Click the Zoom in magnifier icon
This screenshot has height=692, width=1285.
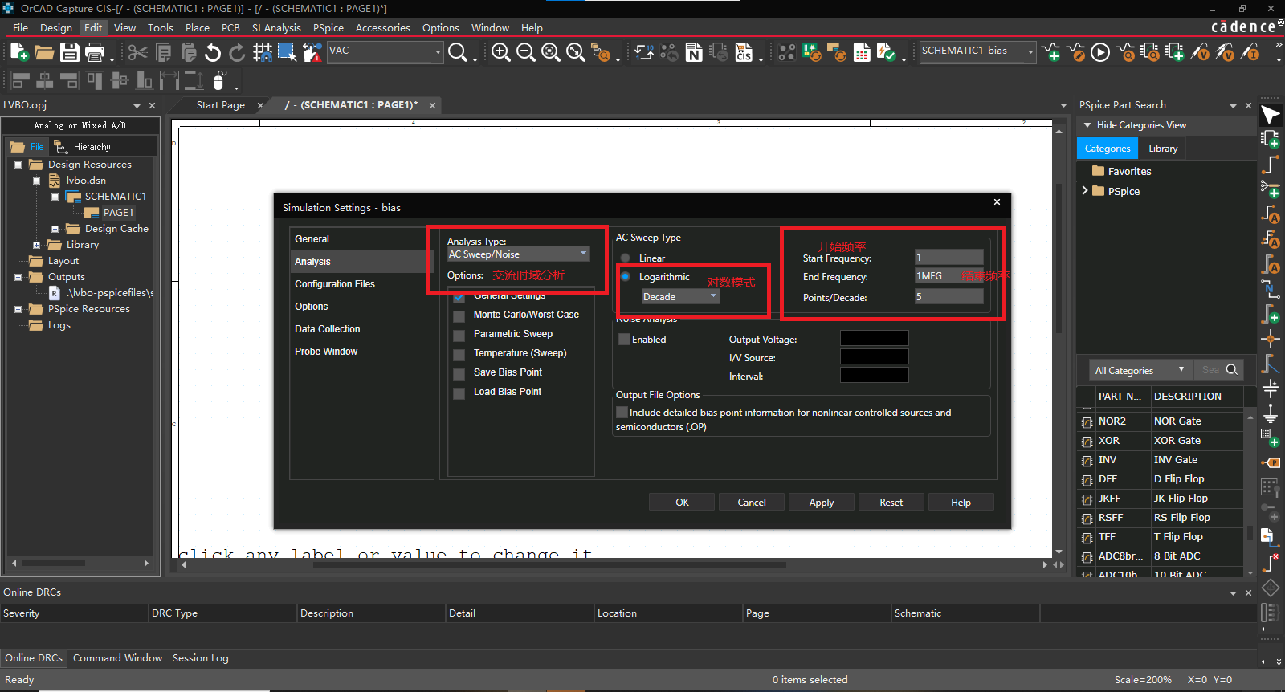pos(500,52)
